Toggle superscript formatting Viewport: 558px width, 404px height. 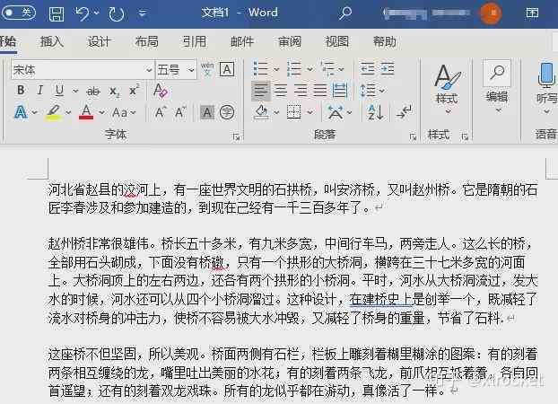[x=134, y=91]
